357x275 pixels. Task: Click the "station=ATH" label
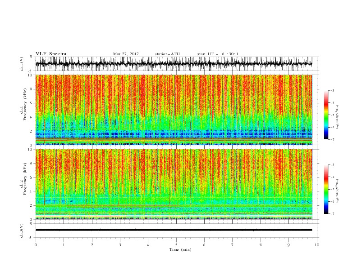click(x=167, y=54)
